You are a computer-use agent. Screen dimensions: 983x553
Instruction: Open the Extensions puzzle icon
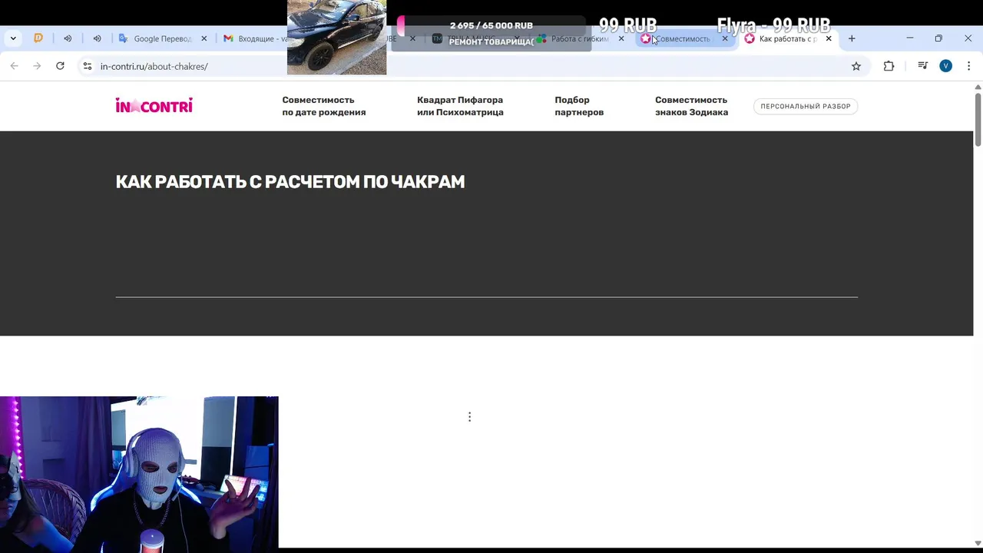pos(889,66)
